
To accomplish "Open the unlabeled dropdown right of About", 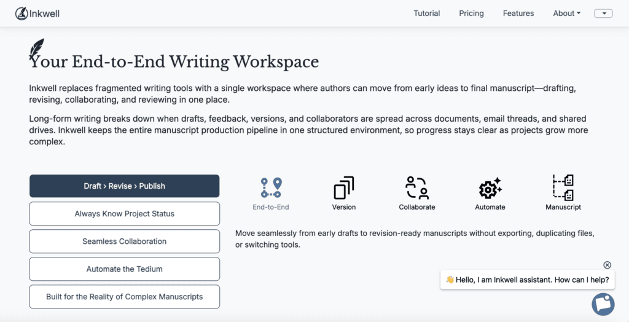I will coord(603,14).
